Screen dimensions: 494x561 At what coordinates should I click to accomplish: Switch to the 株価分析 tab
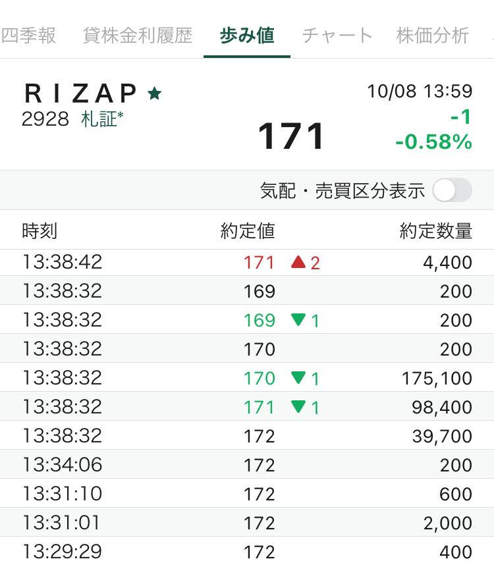[x=433, y=36]
